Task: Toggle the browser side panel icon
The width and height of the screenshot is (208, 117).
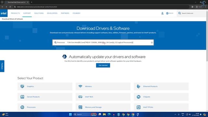Action: click(192, 7)
